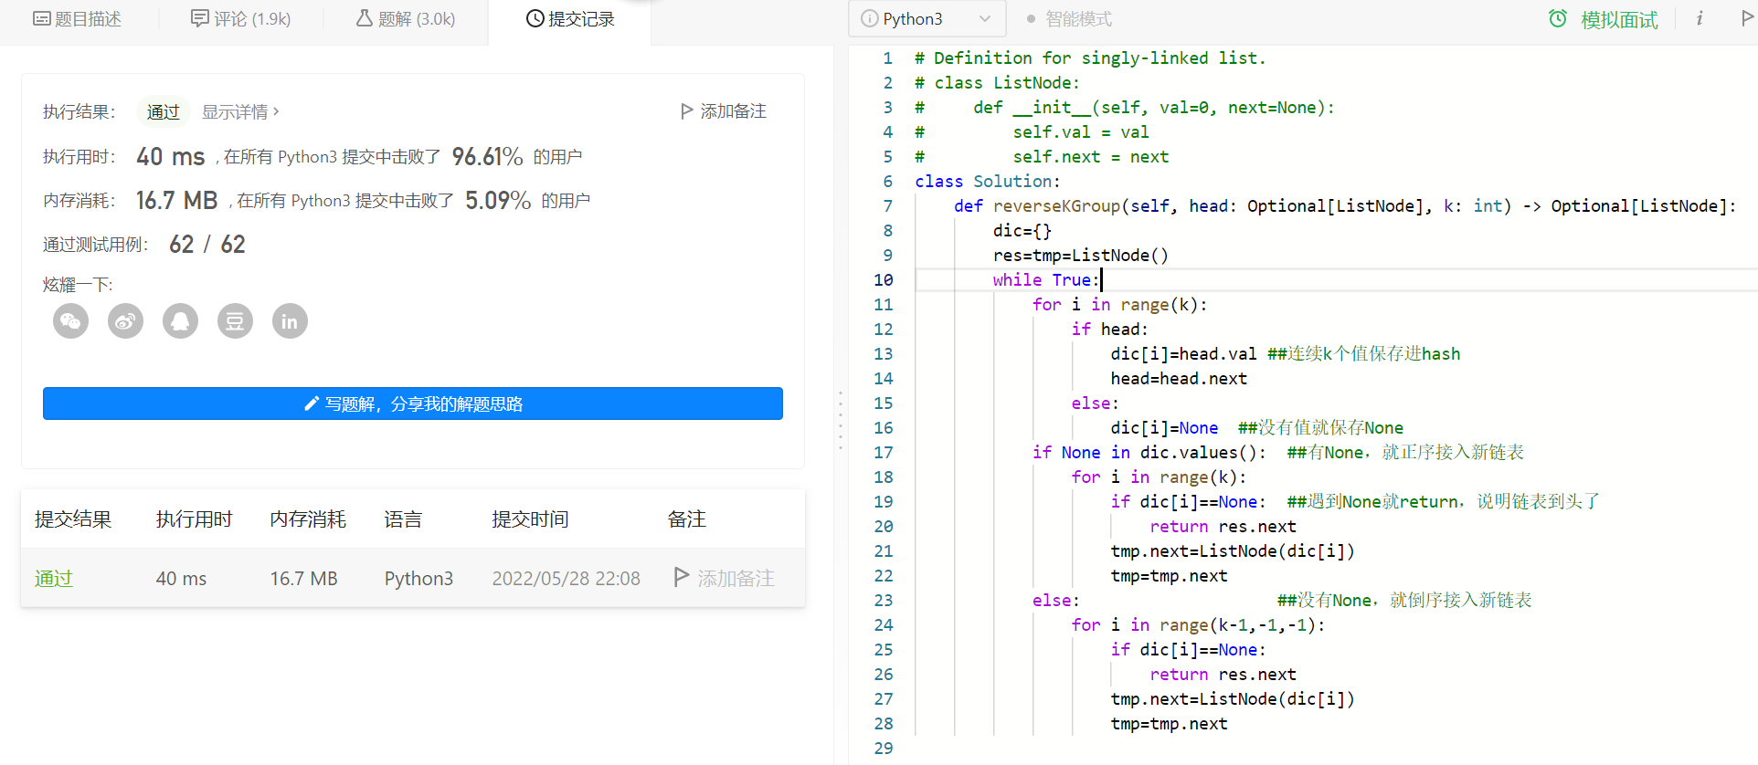
Task: Click the 'class Solution:' code line
Action: tap(988, 182)
